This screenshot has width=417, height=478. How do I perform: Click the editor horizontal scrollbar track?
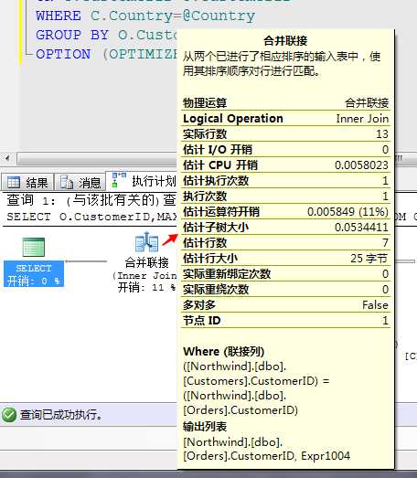(97, 158)
